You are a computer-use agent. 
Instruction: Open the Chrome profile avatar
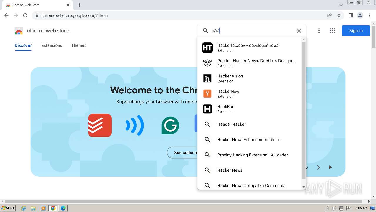[x=360, y=15]
